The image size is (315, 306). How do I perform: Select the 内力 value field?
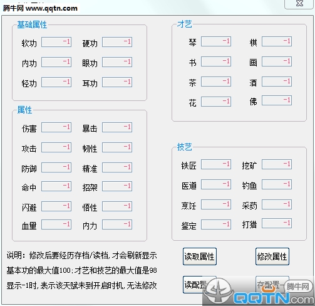(x=117, y=224)
